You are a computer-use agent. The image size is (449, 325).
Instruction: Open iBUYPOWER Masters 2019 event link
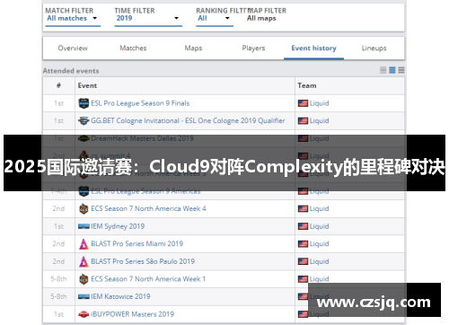coord(132,314)
